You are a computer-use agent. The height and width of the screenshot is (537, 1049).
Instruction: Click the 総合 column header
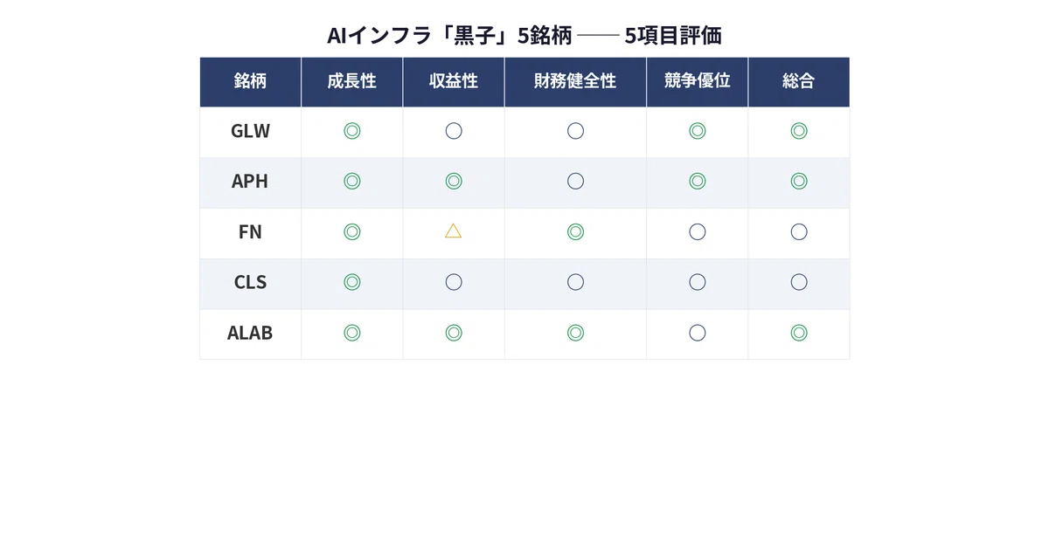[799, 82]
